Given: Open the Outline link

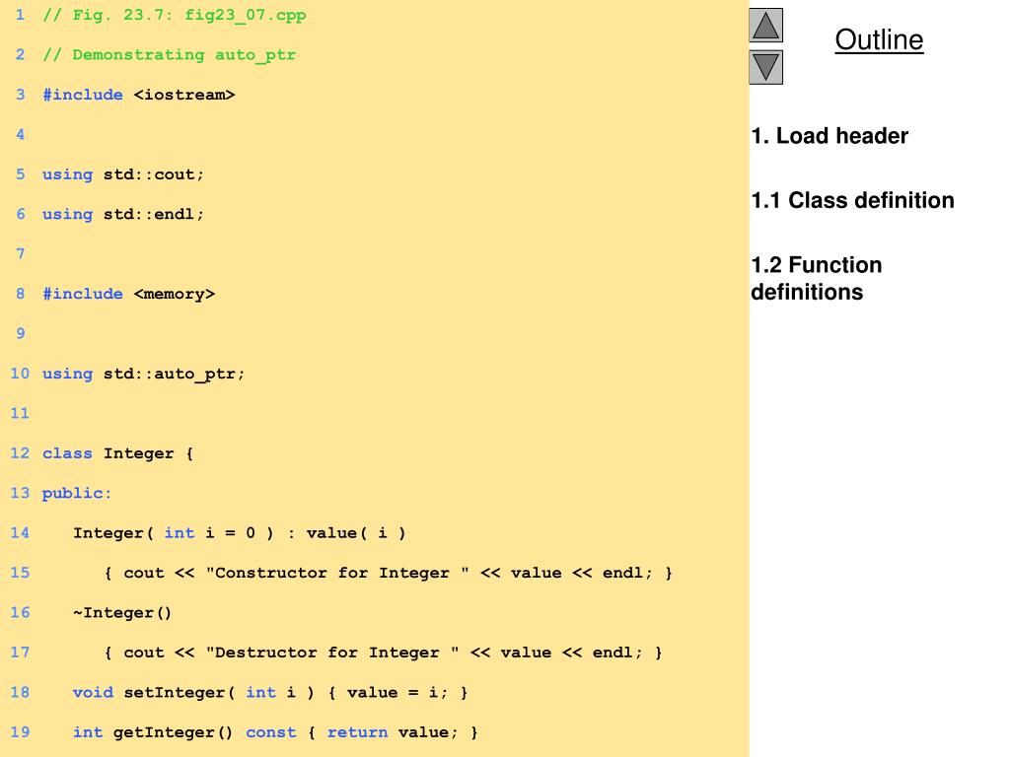Looking at the screenshot, I should [879, 39].
